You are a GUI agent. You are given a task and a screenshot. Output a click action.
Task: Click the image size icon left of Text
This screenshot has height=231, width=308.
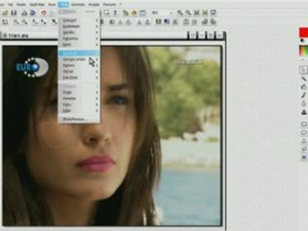[x=107, y=13]
